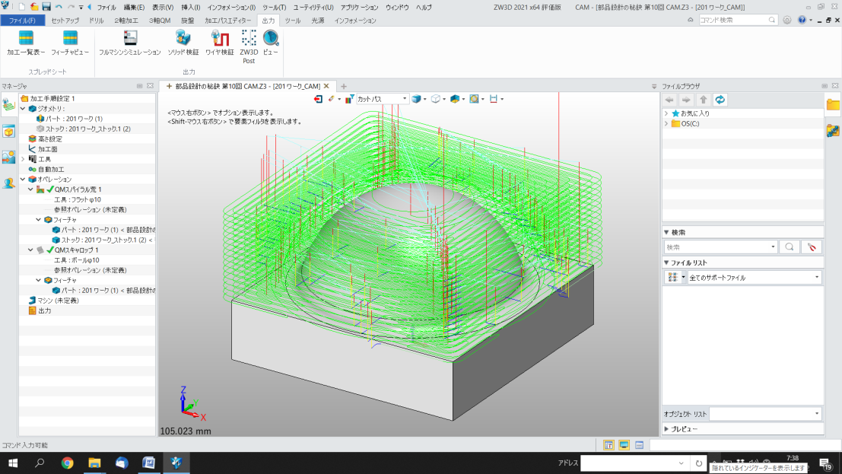842x474 pixels.
Task: Expand the プレビュー section
Action: pos(666,429)
